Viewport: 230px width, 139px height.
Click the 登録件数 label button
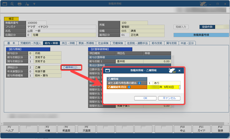207,27
